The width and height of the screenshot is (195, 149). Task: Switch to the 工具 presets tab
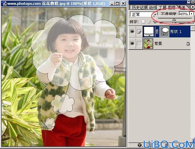[x=162, y=7]
